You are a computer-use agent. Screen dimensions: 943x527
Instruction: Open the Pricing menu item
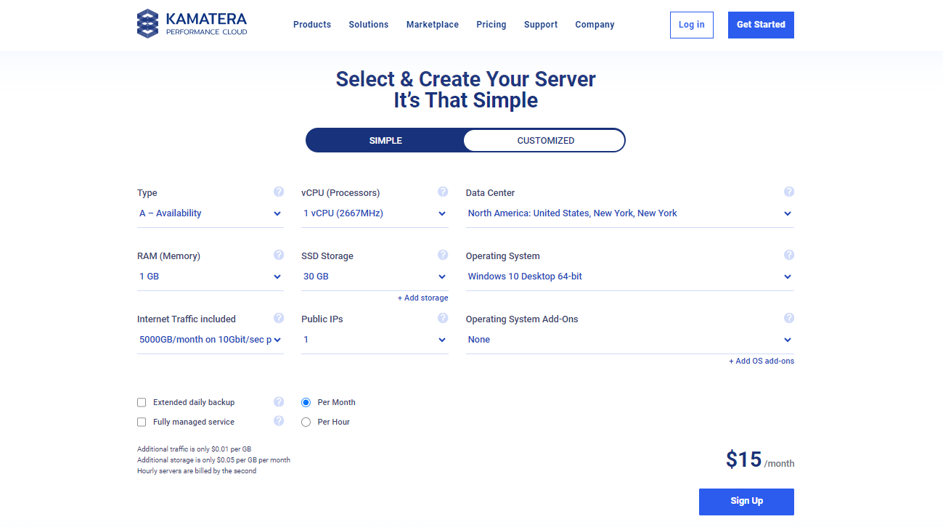pos(491,25)
